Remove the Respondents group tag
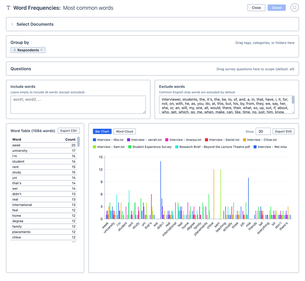This screenshot has height=281, width=305. [42, 50]
